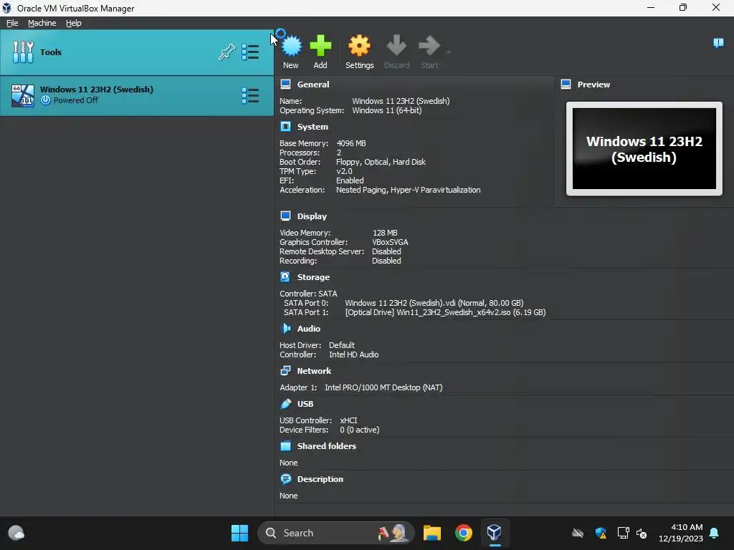The width and height of the screenshot is (734, 550).
Task: Click the System chip icon
Action: 285,126
